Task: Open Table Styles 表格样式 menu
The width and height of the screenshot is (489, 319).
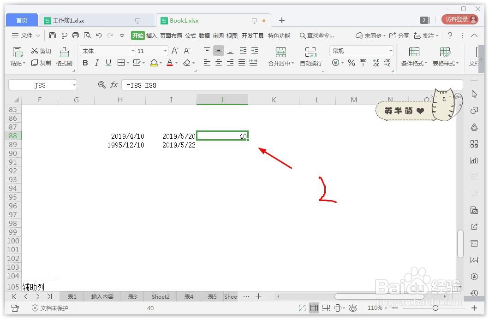Action: pyautogui.click(x=445, y=56)
